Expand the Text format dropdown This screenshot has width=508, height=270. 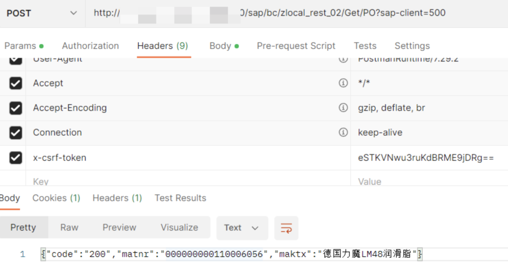(242, 228)
